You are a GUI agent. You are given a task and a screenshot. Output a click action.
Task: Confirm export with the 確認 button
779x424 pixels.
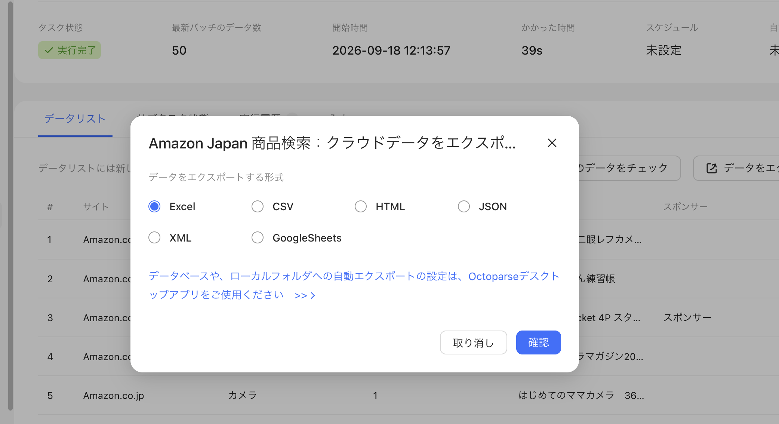pos(538,342)
